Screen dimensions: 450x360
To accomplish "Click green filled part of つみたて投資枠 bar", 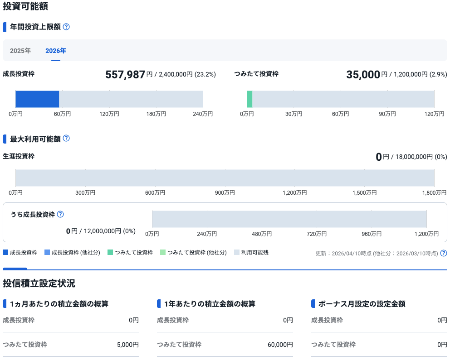I will (x=249, y=99).
